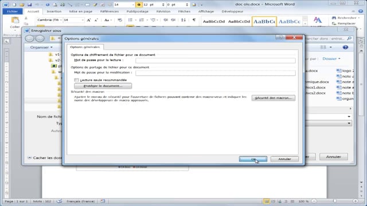367x206 pixels.
Task: Open the Fichier tab
Action: click(12, 11)
